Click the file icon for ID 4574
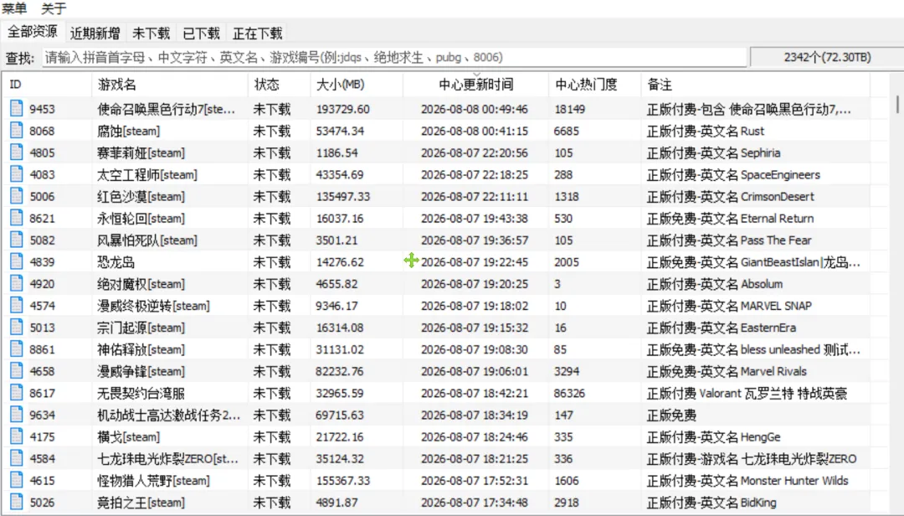904x516 pixels. 16,306
